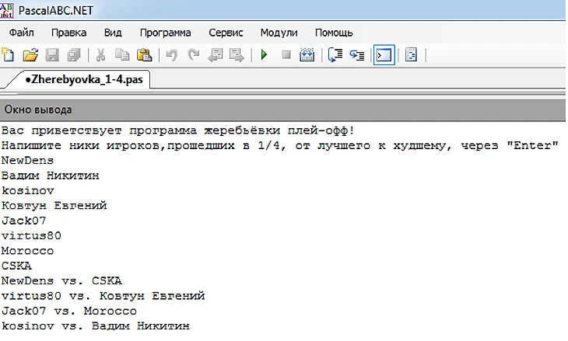This screenshot has height=341, width=568.
Task: Open the Модули menu
Action: click(279, 33)
